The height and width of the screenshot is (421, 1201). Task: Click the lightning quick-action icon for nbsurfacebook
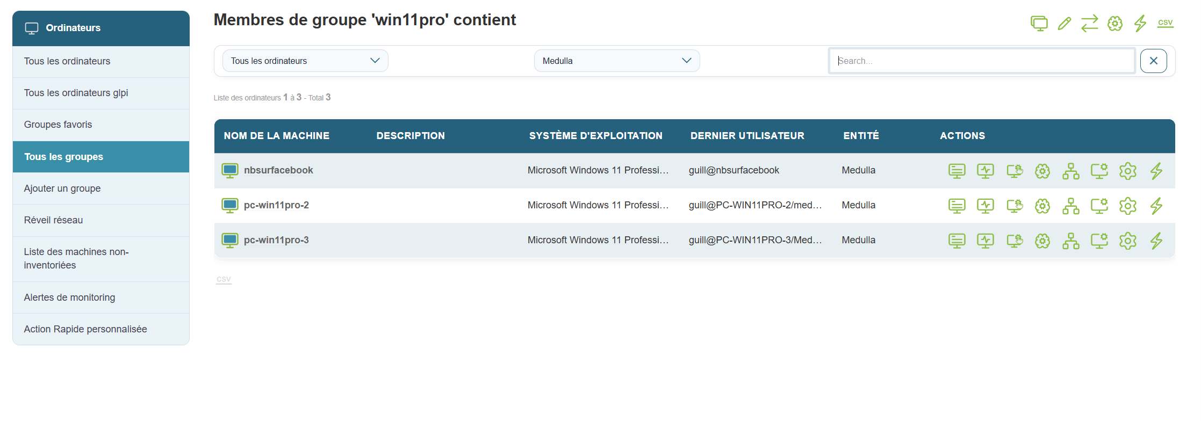1156,171
